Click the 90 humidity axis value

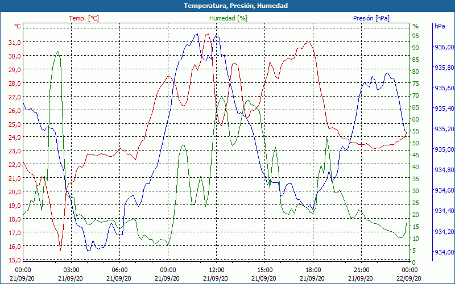[x=416, y=48]
